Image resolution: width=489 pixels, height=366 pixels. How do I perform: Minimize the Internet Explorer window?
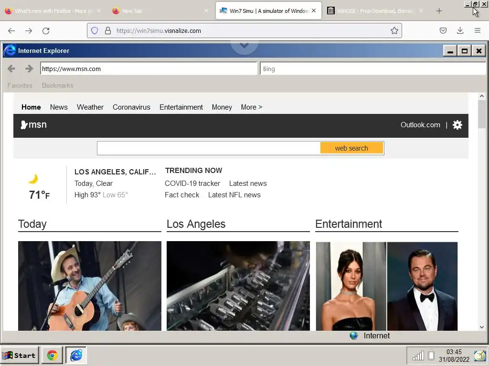tap(450, 51)
